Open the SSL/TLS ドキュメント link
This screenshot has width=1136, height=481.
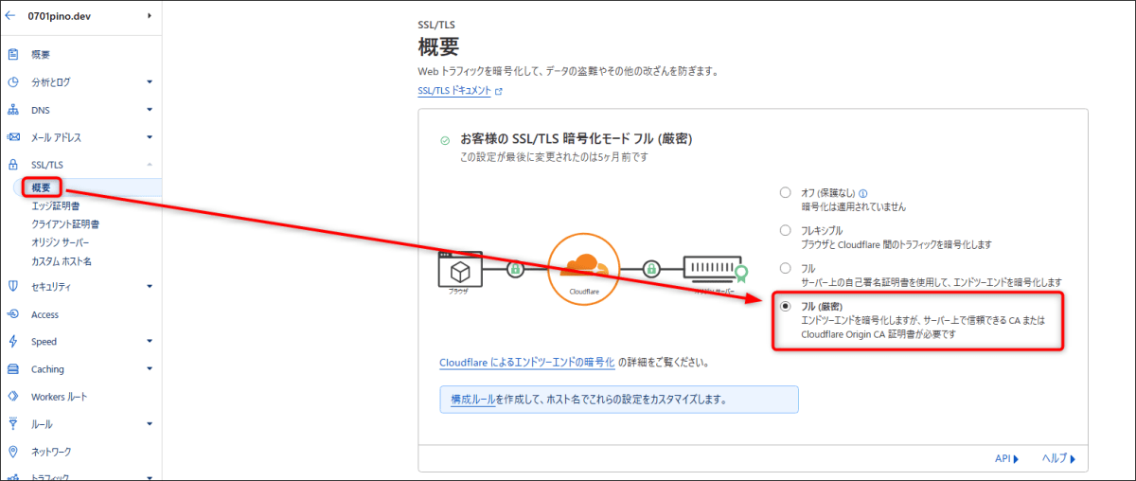454,92
